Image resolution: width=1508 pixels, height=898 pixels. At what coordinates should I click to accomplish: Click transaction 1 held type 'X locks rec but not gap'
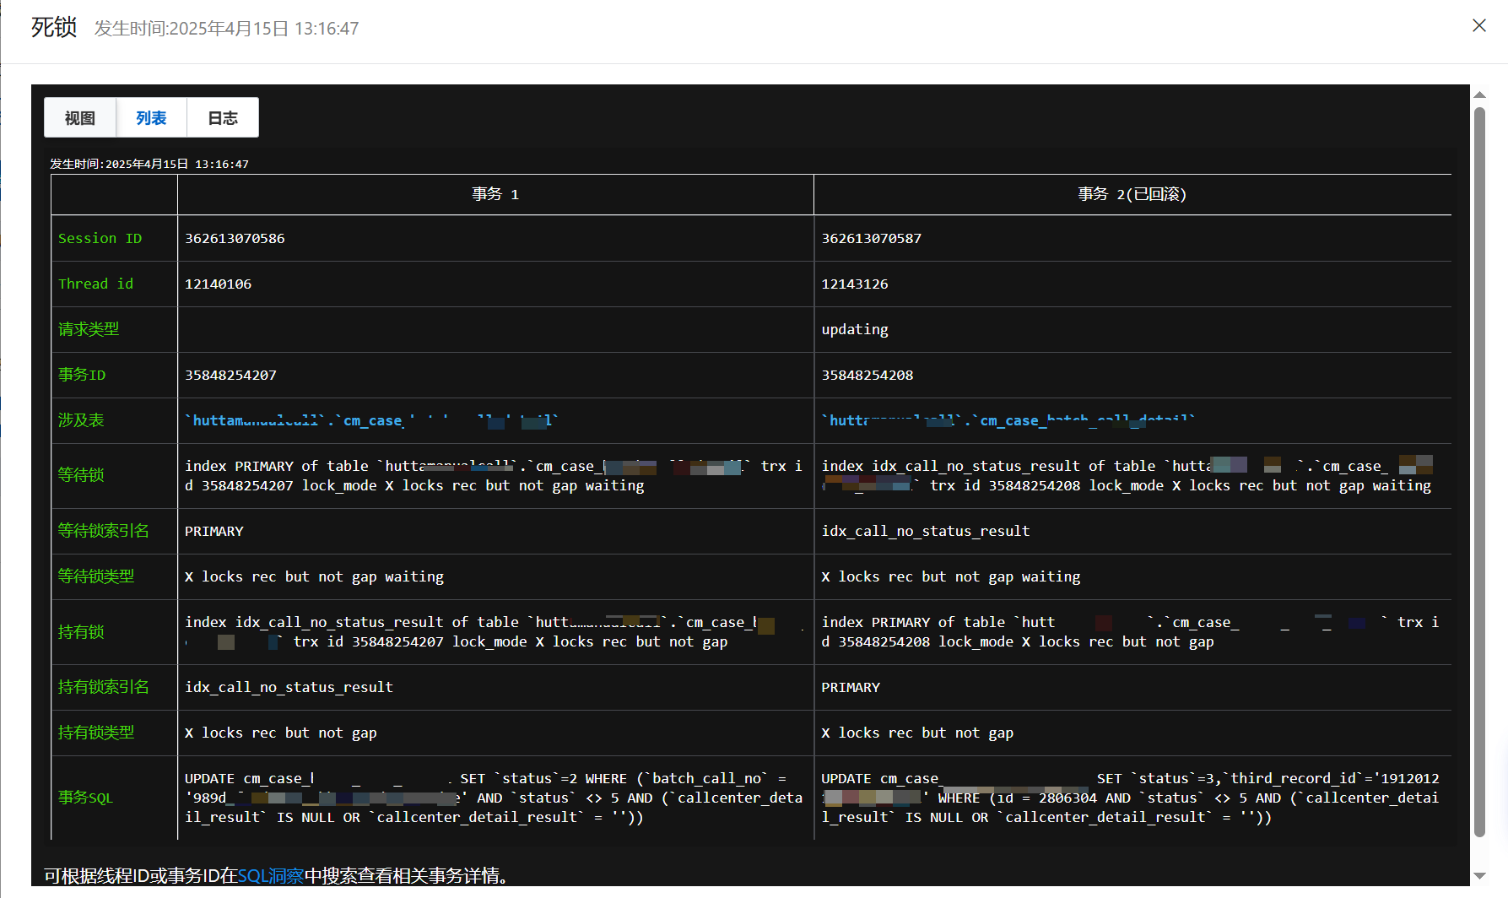tap(281, 733)
